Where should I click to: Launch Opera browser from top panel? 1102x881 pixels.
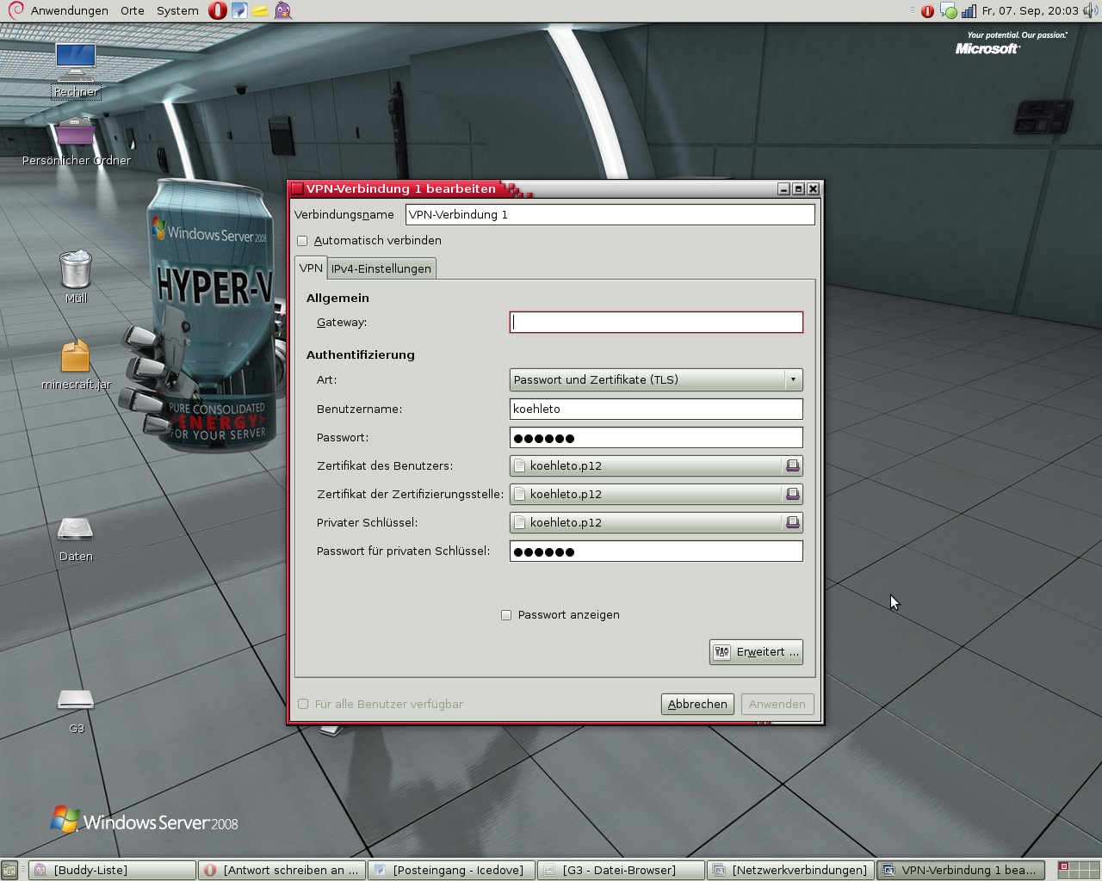pyautogui.click(x=218, y=10)
